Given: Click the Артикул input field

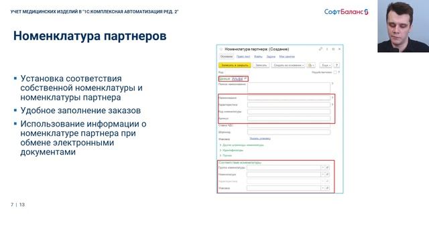Looking at the screenshot, I should (289, 118).
